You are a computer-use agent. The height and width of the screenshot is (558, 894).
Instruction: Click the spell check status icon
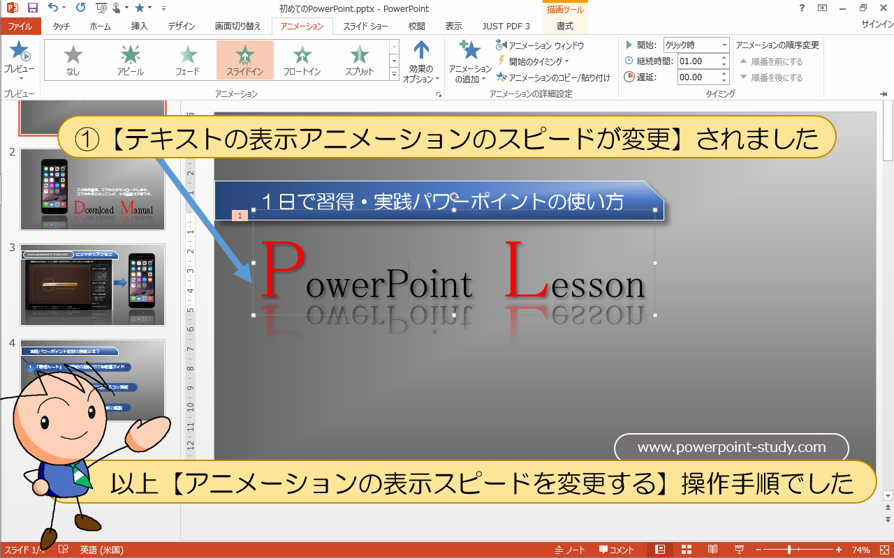[x=64, y=550]
